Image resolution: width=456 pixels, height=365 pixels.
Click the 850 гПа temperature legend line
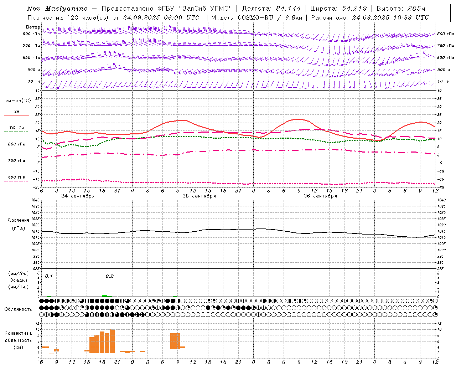click(x=16, y=148)
